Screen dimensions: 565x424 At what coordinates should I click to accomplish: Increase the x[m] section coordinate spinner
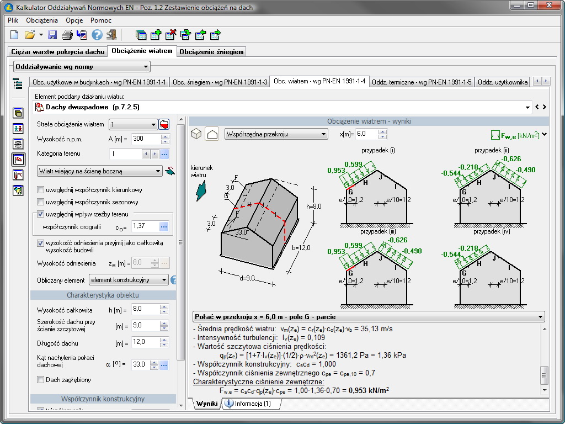(x=383, y=131)
